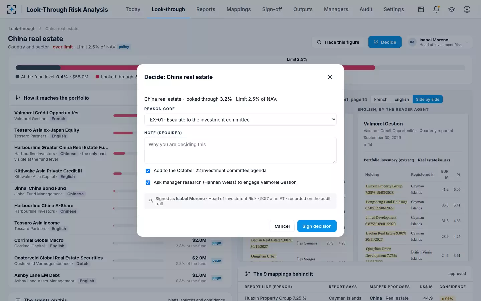Click the Sign decision button
The image size is (481, 301).
317,226
